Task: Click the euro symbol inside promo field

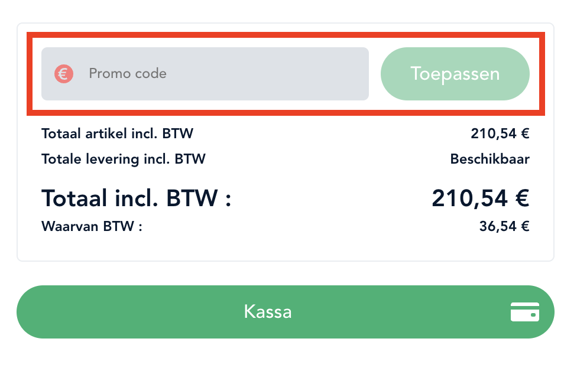Action: (x=64, y=74)
